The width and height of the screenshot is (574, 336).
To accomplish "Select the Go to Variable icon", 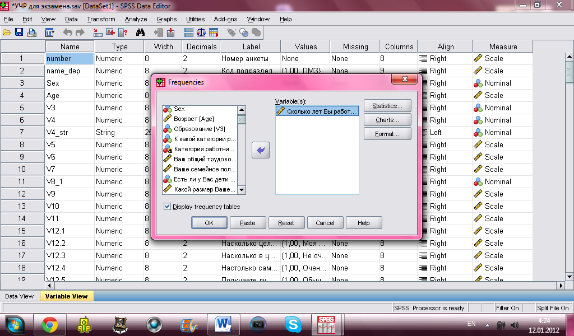I will [110, 32].
